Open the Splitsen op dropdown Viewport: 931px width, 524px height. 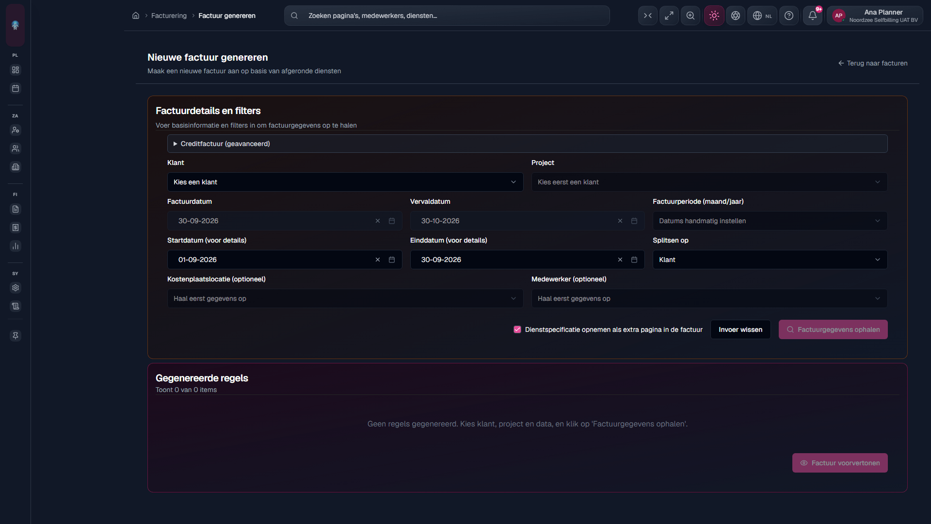coord(770,260)
